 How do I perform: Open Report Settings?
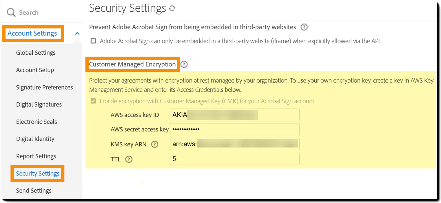tap(36, 156)
